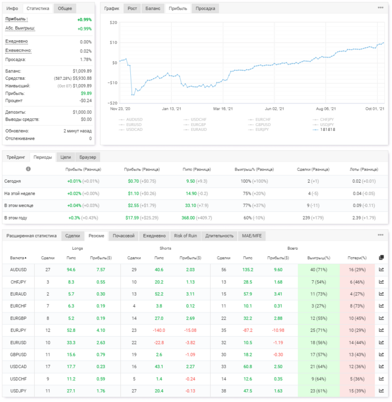Toggle EURJPY series in chart legend
Viewport: 392px width, 402px height.
click(258, 130)
